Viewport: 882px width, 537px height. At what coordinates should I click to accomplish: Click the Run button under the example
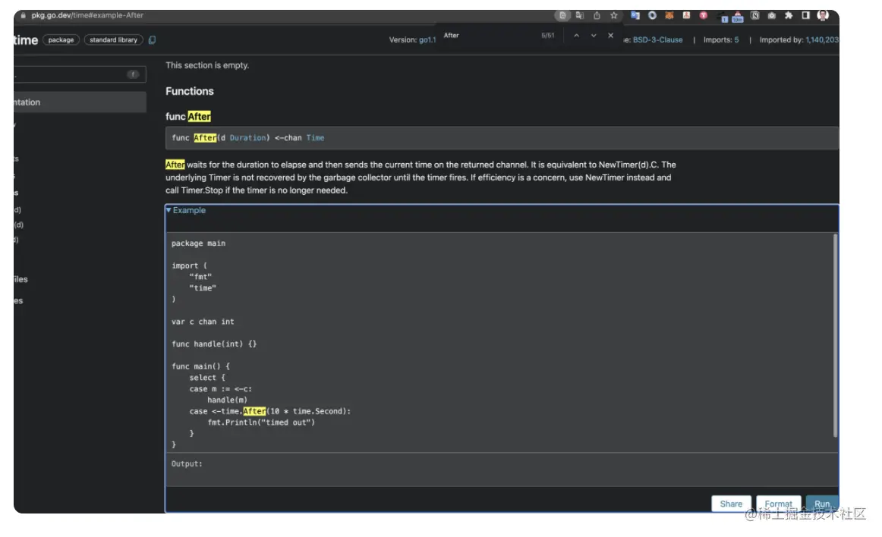click(x=822, y=504)
